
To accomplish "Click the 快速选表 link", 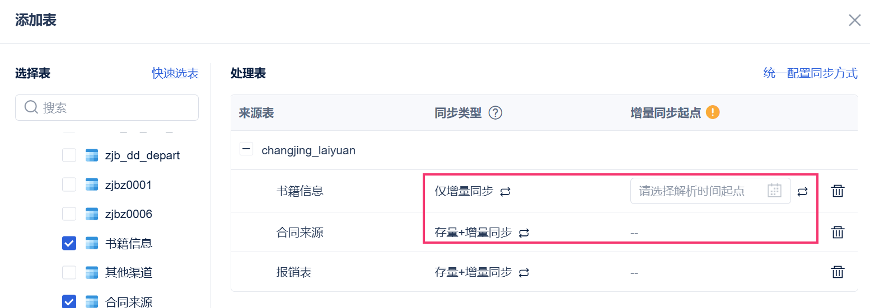I will (x=175, y=73).
